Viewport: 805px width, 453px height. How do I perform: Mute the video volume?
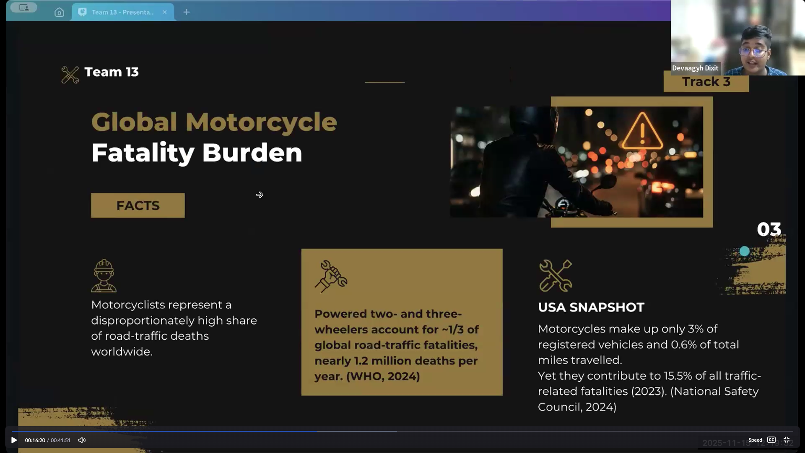point(82,440)
